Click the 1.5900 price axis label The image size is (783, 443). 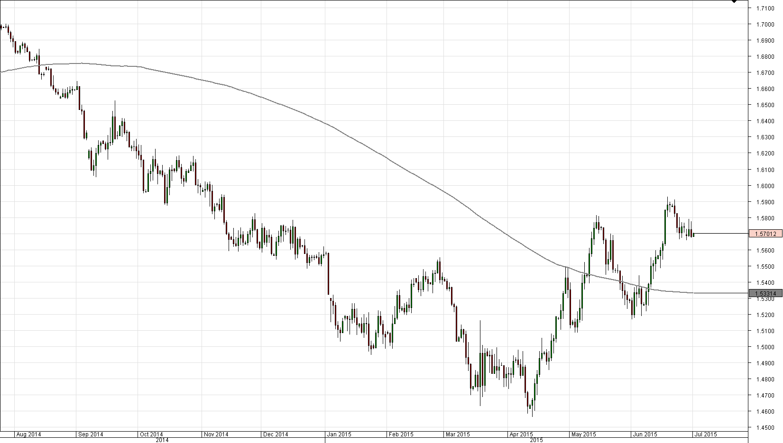tap(766, 202)
